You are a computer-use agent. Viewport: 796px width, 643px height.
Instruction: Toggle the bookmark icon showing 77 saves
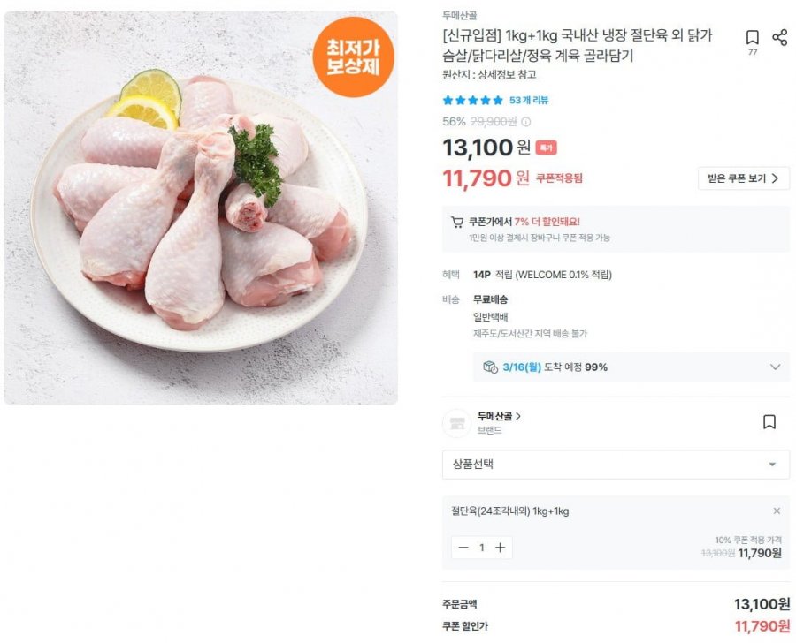(x=753, y=38)
